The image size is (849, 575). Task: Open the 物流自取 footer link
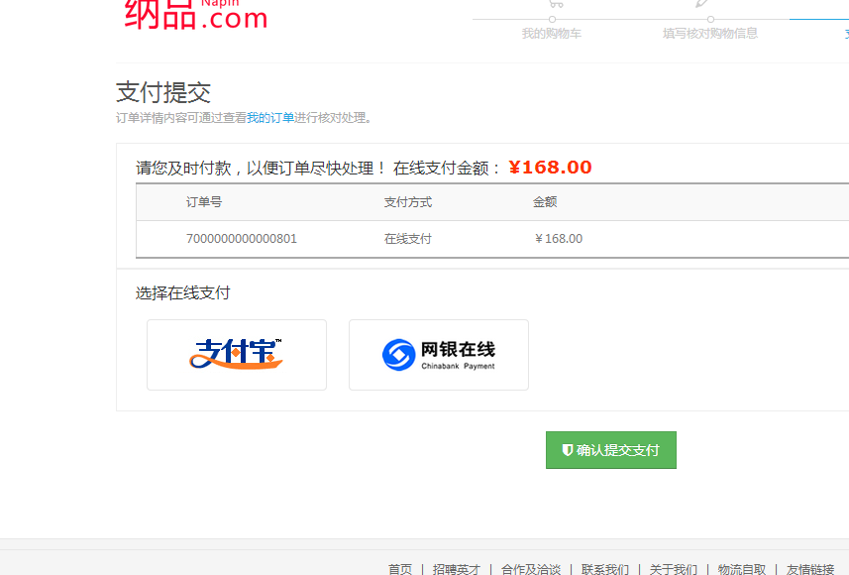[742, 569]
